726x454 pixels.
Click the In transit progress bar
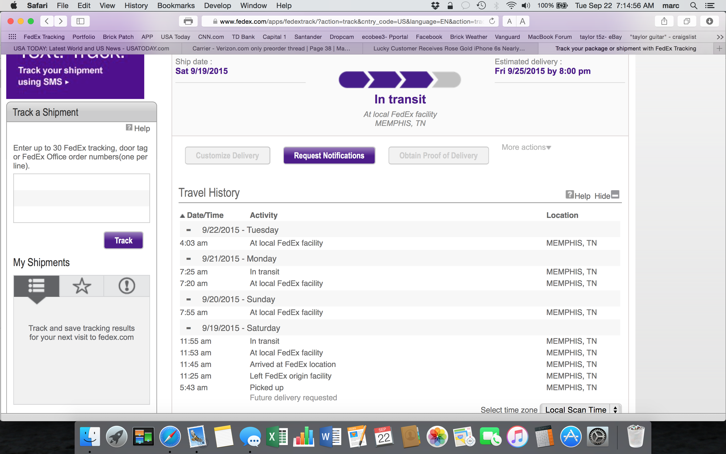pos(400,79)
